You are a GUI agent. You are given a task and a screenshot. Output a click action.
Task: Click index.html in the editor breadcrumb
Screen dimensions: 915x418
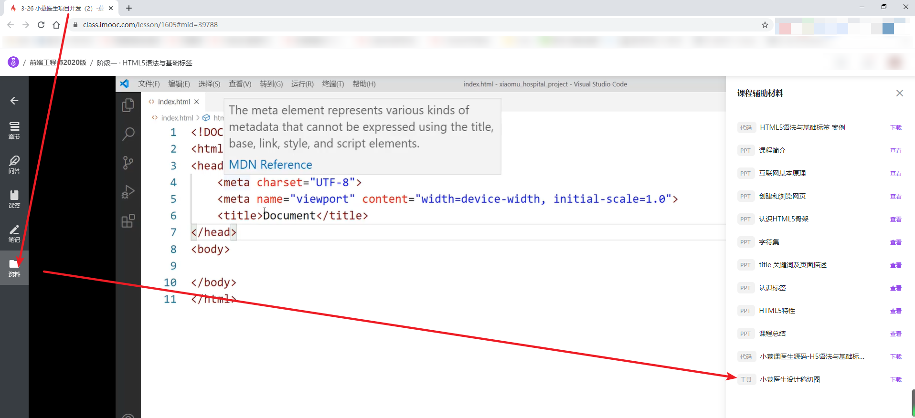177,118
